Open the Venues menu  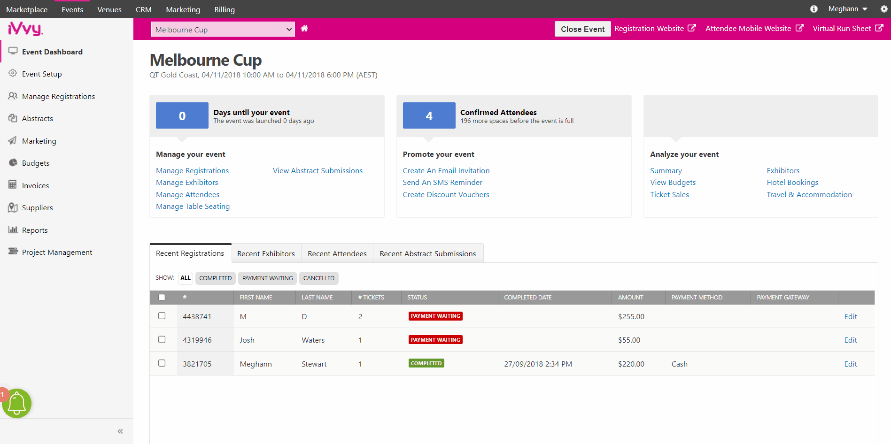pos(109,9)
